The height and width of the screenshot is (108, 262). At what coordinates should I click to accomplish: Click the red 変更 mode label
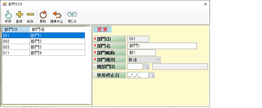102,29
